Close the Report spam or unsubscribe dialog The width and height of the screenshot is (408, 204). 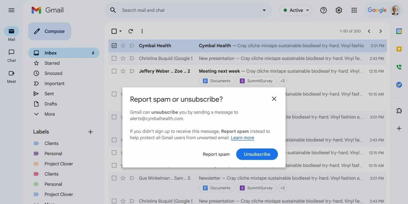point(274,99)
